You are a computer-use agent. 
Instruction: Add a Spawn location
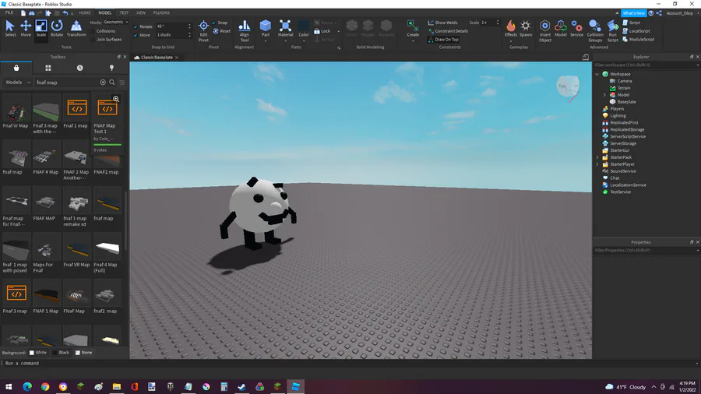pyautogui.click(x=526, y=29)
